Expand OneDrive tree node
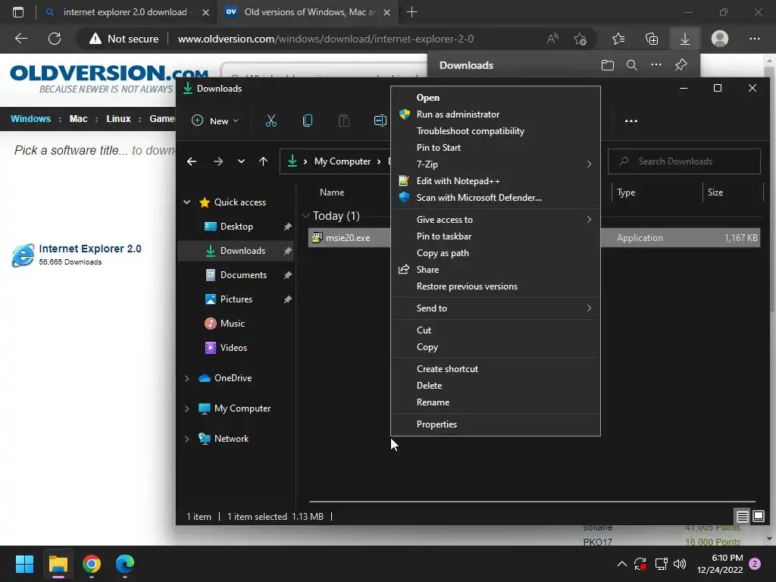This screenshot has width=776, height=582. (187, 378)
